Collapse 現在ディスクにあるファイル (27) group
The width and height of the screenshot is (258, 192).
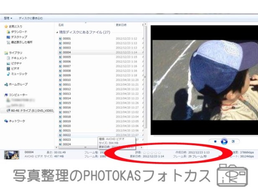(57, 33)
